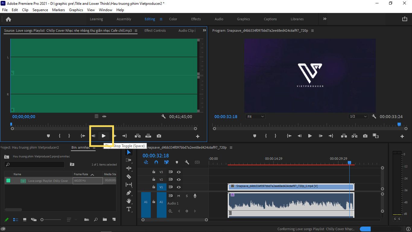Image resolution: width=412 pixels, height=232 pixels.
Task: Open the Fit zoom level dropdown
Action: (x=255, y=117)
